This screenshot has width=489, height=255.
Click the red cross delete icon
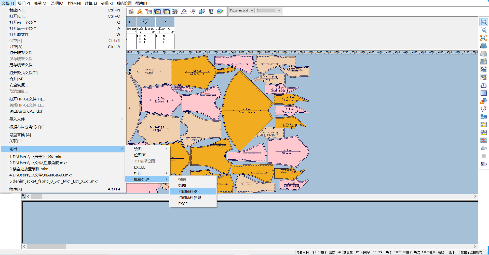click(483, 140)
